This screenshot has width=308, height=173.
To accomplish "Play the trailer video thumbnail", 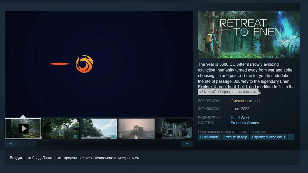I will click(x=23, y=129).
